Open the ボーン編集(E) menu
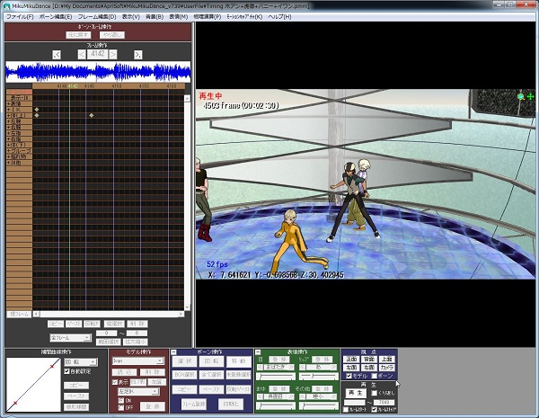539x418 pixels. tap(56, 16)
